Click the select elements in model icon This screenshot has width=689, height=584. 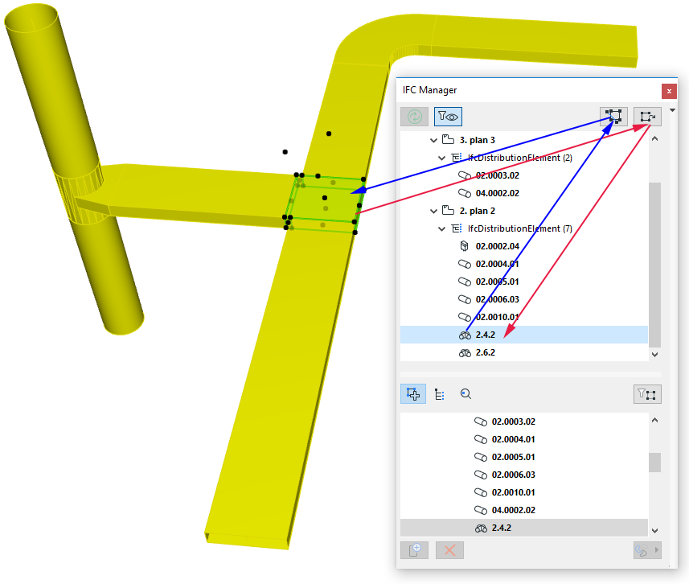click(613, 117)
